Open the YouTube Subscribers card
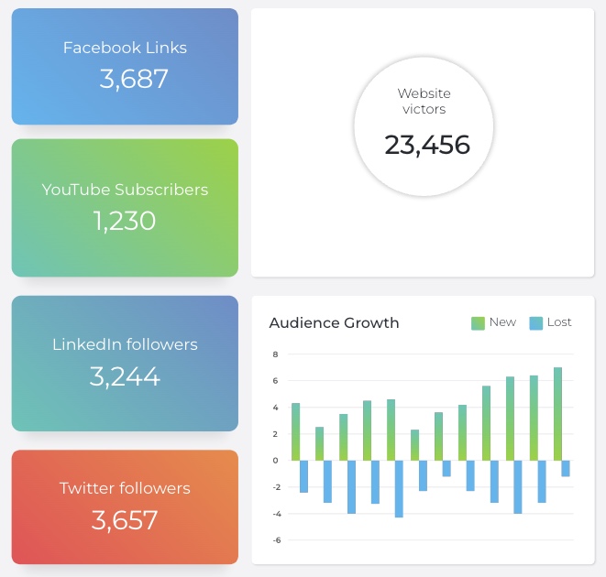The image size is (606, 577). tap(125, 207)
